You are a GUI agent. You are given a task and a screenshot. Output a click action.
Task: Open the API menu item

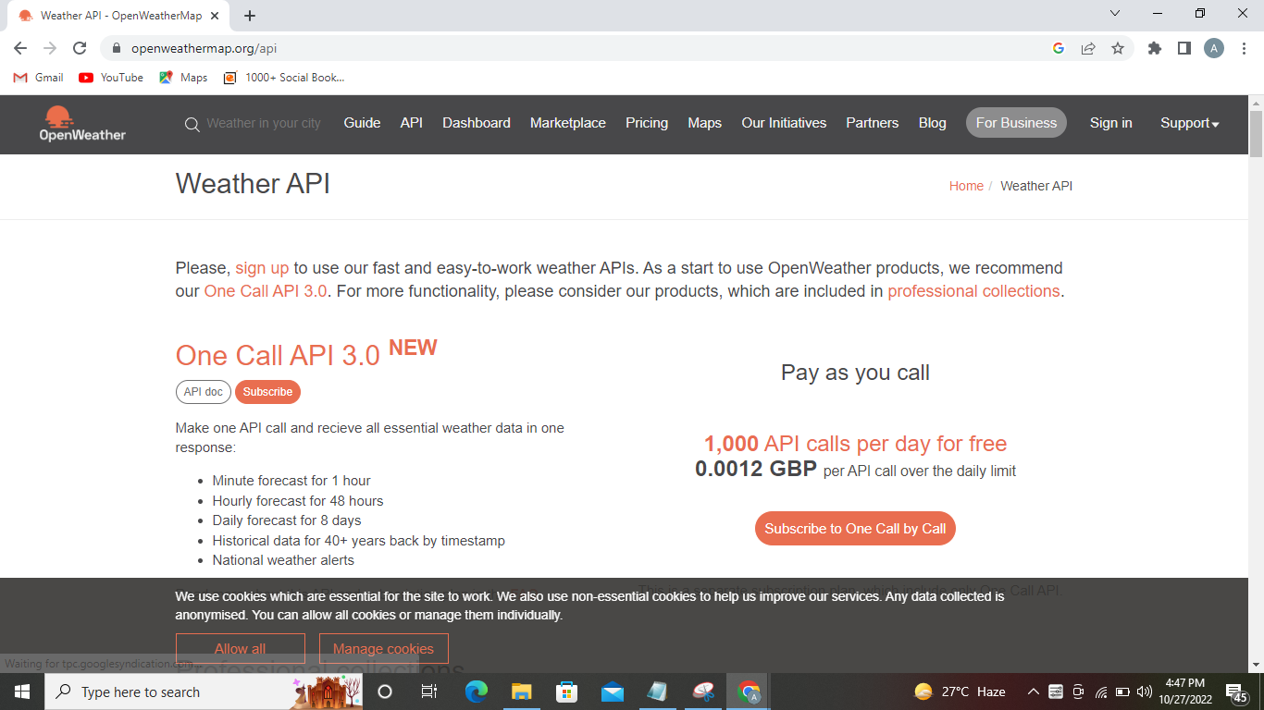[x=412, y=123]
